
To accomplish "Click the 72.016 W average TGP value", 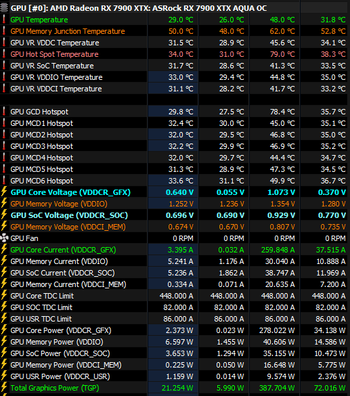I will point(330,388).
